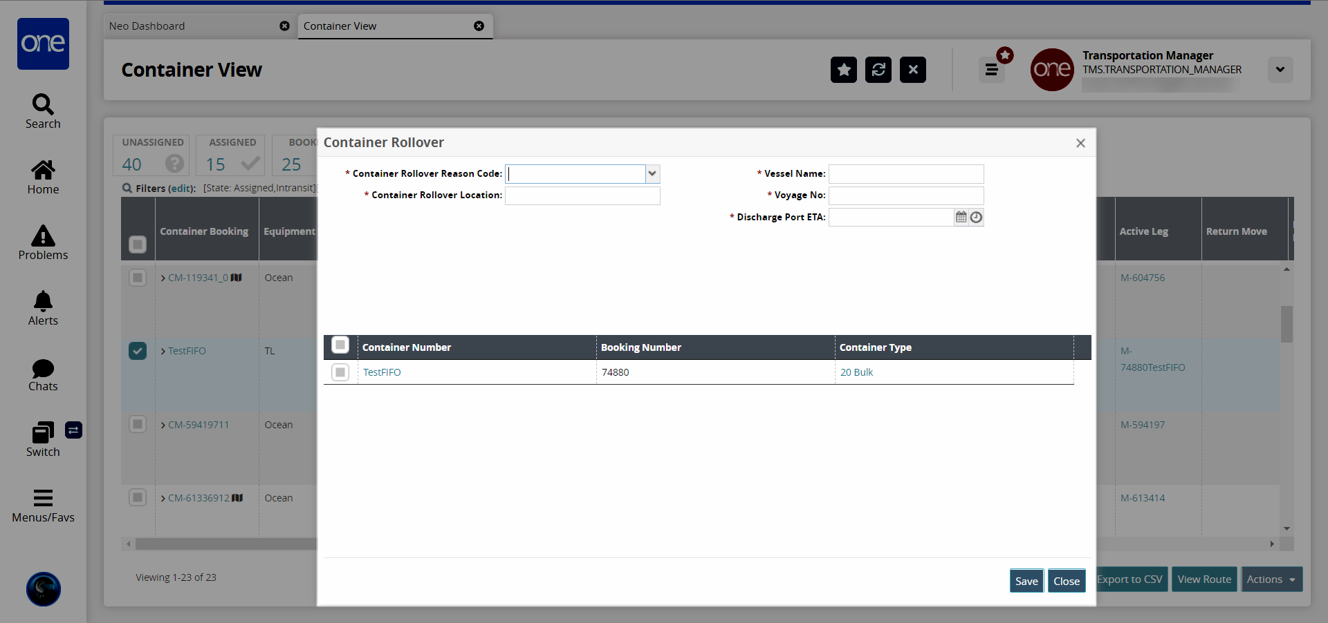Click the 20 Bulk container type link
Screen dimensions: 1328x623
click(x=856, y=372)
